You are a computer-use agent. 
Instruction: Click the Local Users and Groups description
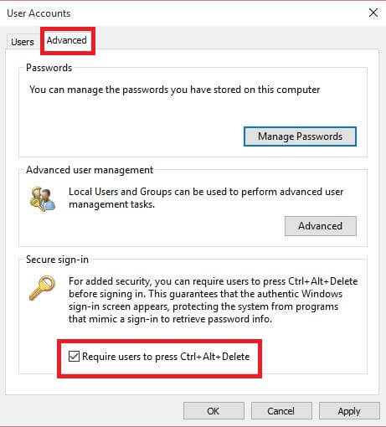206,198
